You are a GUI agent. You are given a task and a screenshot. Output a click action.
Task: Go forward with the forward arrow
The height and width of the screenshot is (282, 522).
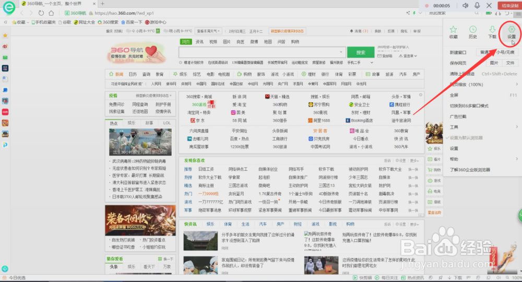click(x=31, y=13)
